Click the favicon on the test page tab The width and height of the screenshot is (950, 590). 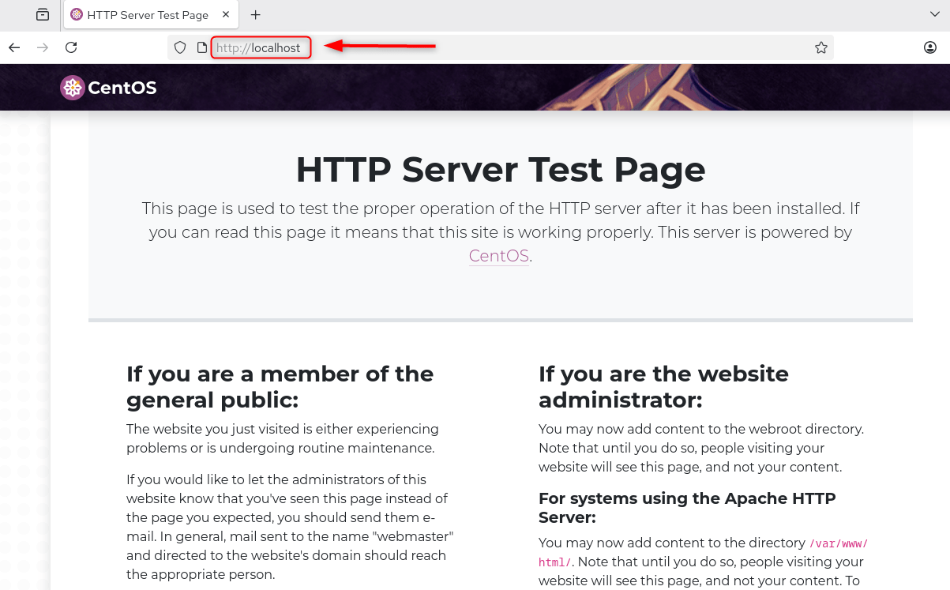(x=76, y=14)
